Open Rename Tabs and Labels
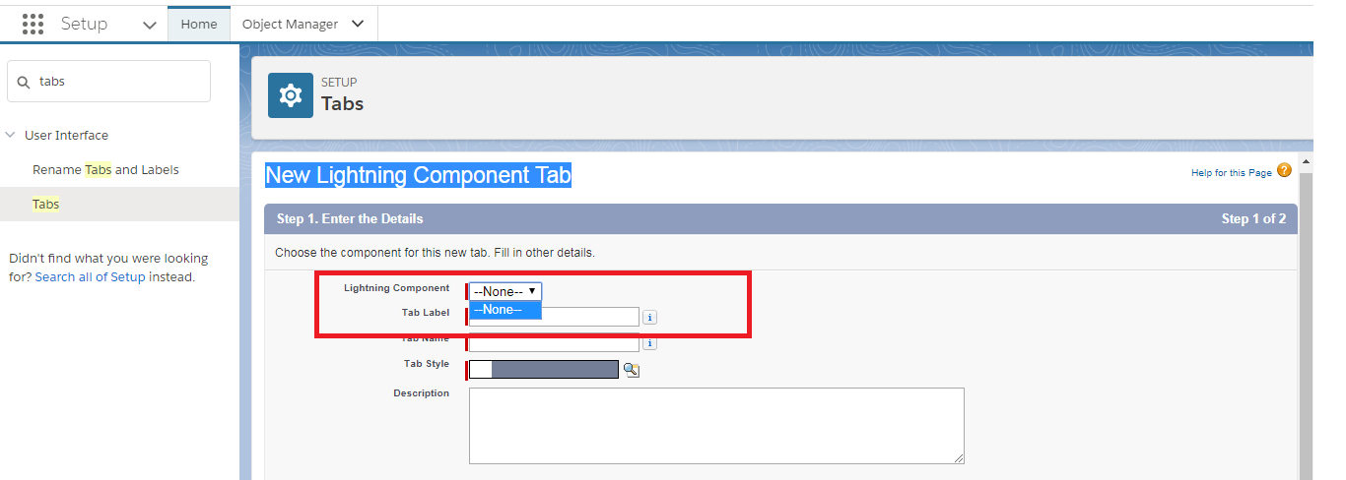Viewport: 1346px width, 480px height. pyautogui.click(x=105, y=170)
